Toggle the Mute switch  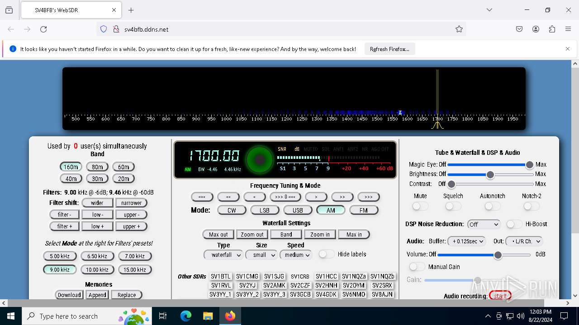(x=420, y=206)
